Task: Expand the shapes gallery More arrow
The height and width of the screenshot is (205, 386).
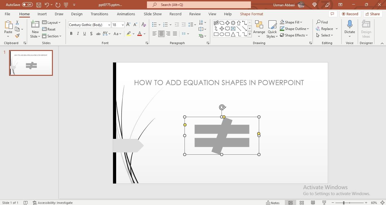Action: tap(250, 34)
